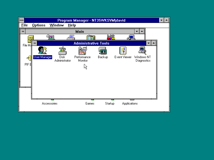This screenshot has height=160, width=214.
Task: Select the Games program group
Action: (x=90, y=103)
